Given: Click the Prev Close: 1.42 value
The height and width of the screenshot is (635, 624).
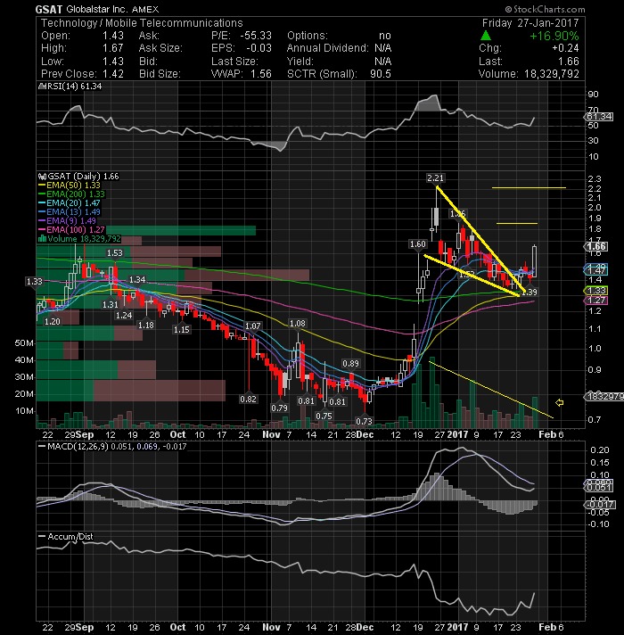Looking at the screenshot, I should click(x=113, y=74).
